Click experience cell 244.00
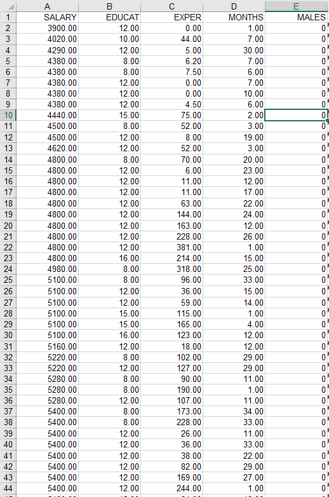This screenshot has width=329, height=497. 171,489
